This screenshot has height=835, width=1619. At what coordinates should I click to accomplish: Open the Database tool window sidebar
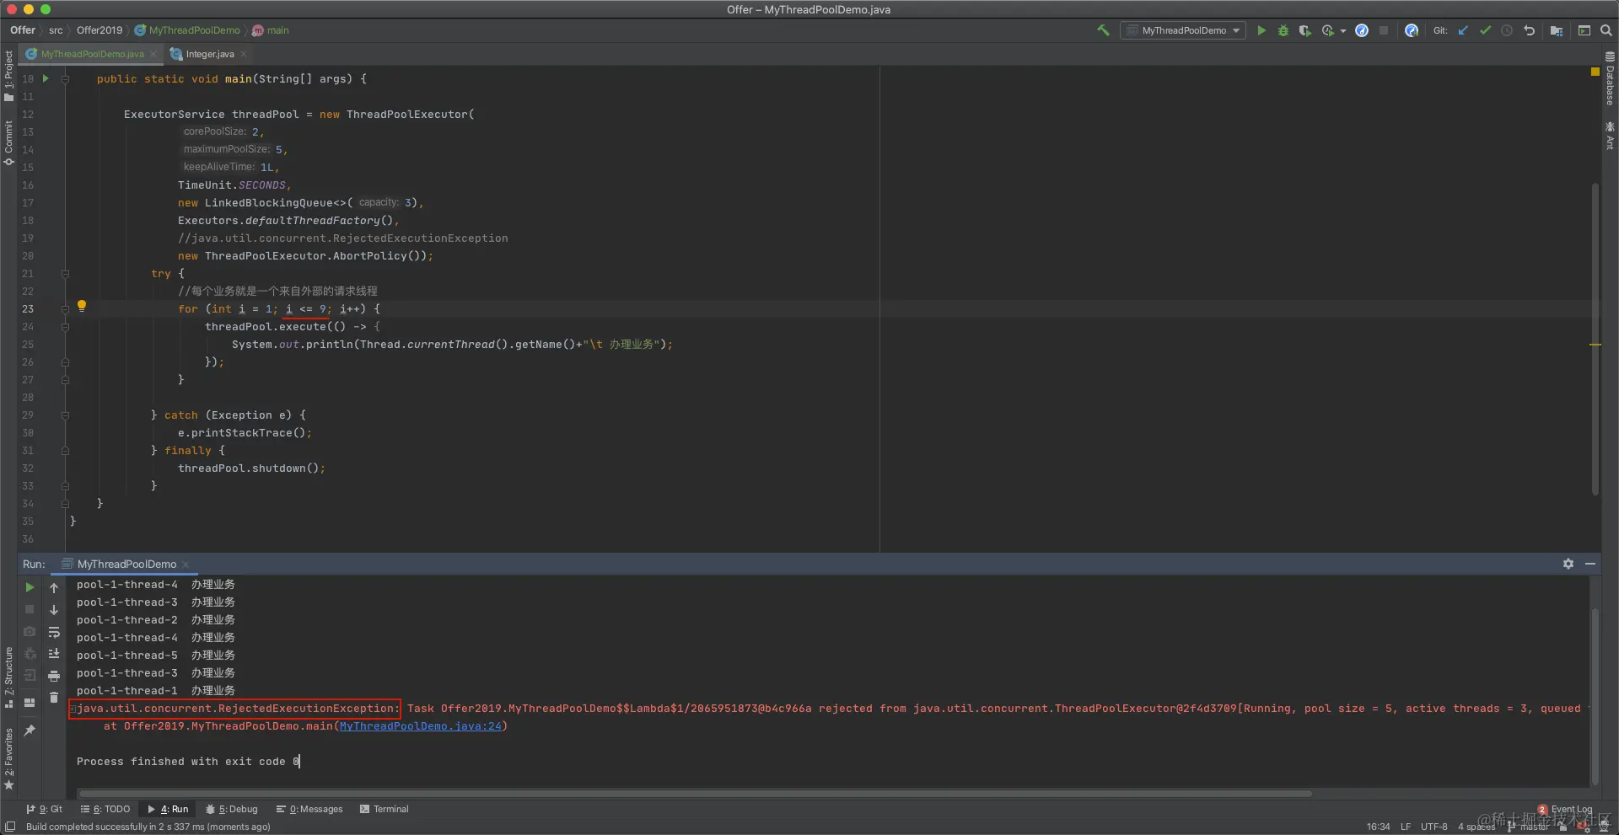click(x=1610, y=79)
